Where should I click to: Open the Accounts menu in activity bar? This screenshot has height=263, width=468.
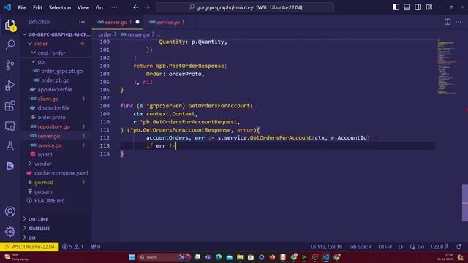10,211
